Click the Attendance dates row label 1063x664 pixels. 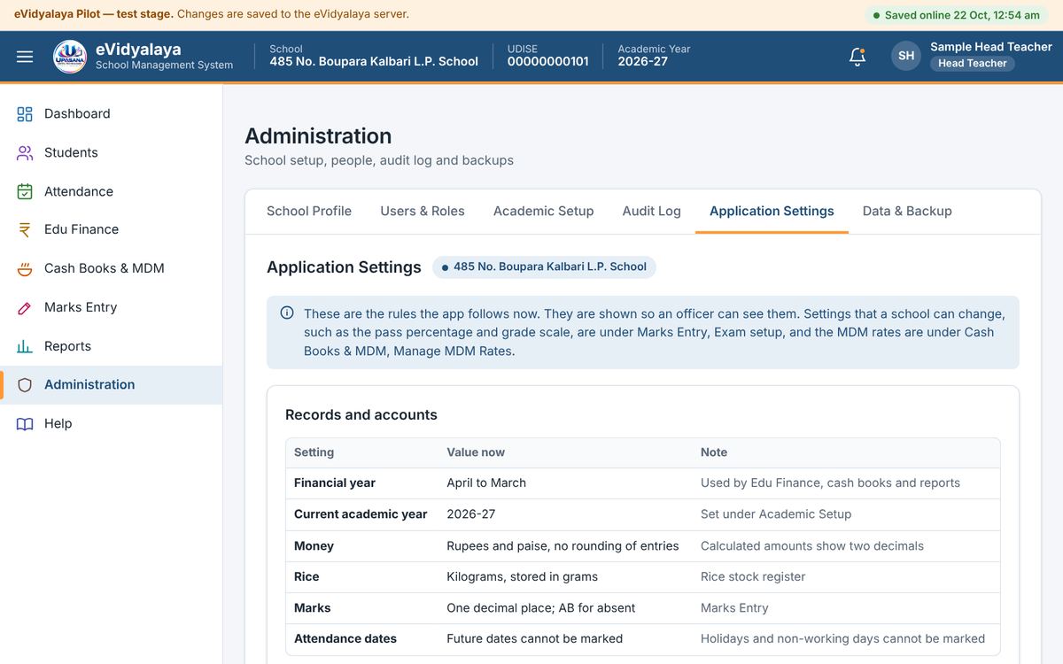[x=345, y=638]
